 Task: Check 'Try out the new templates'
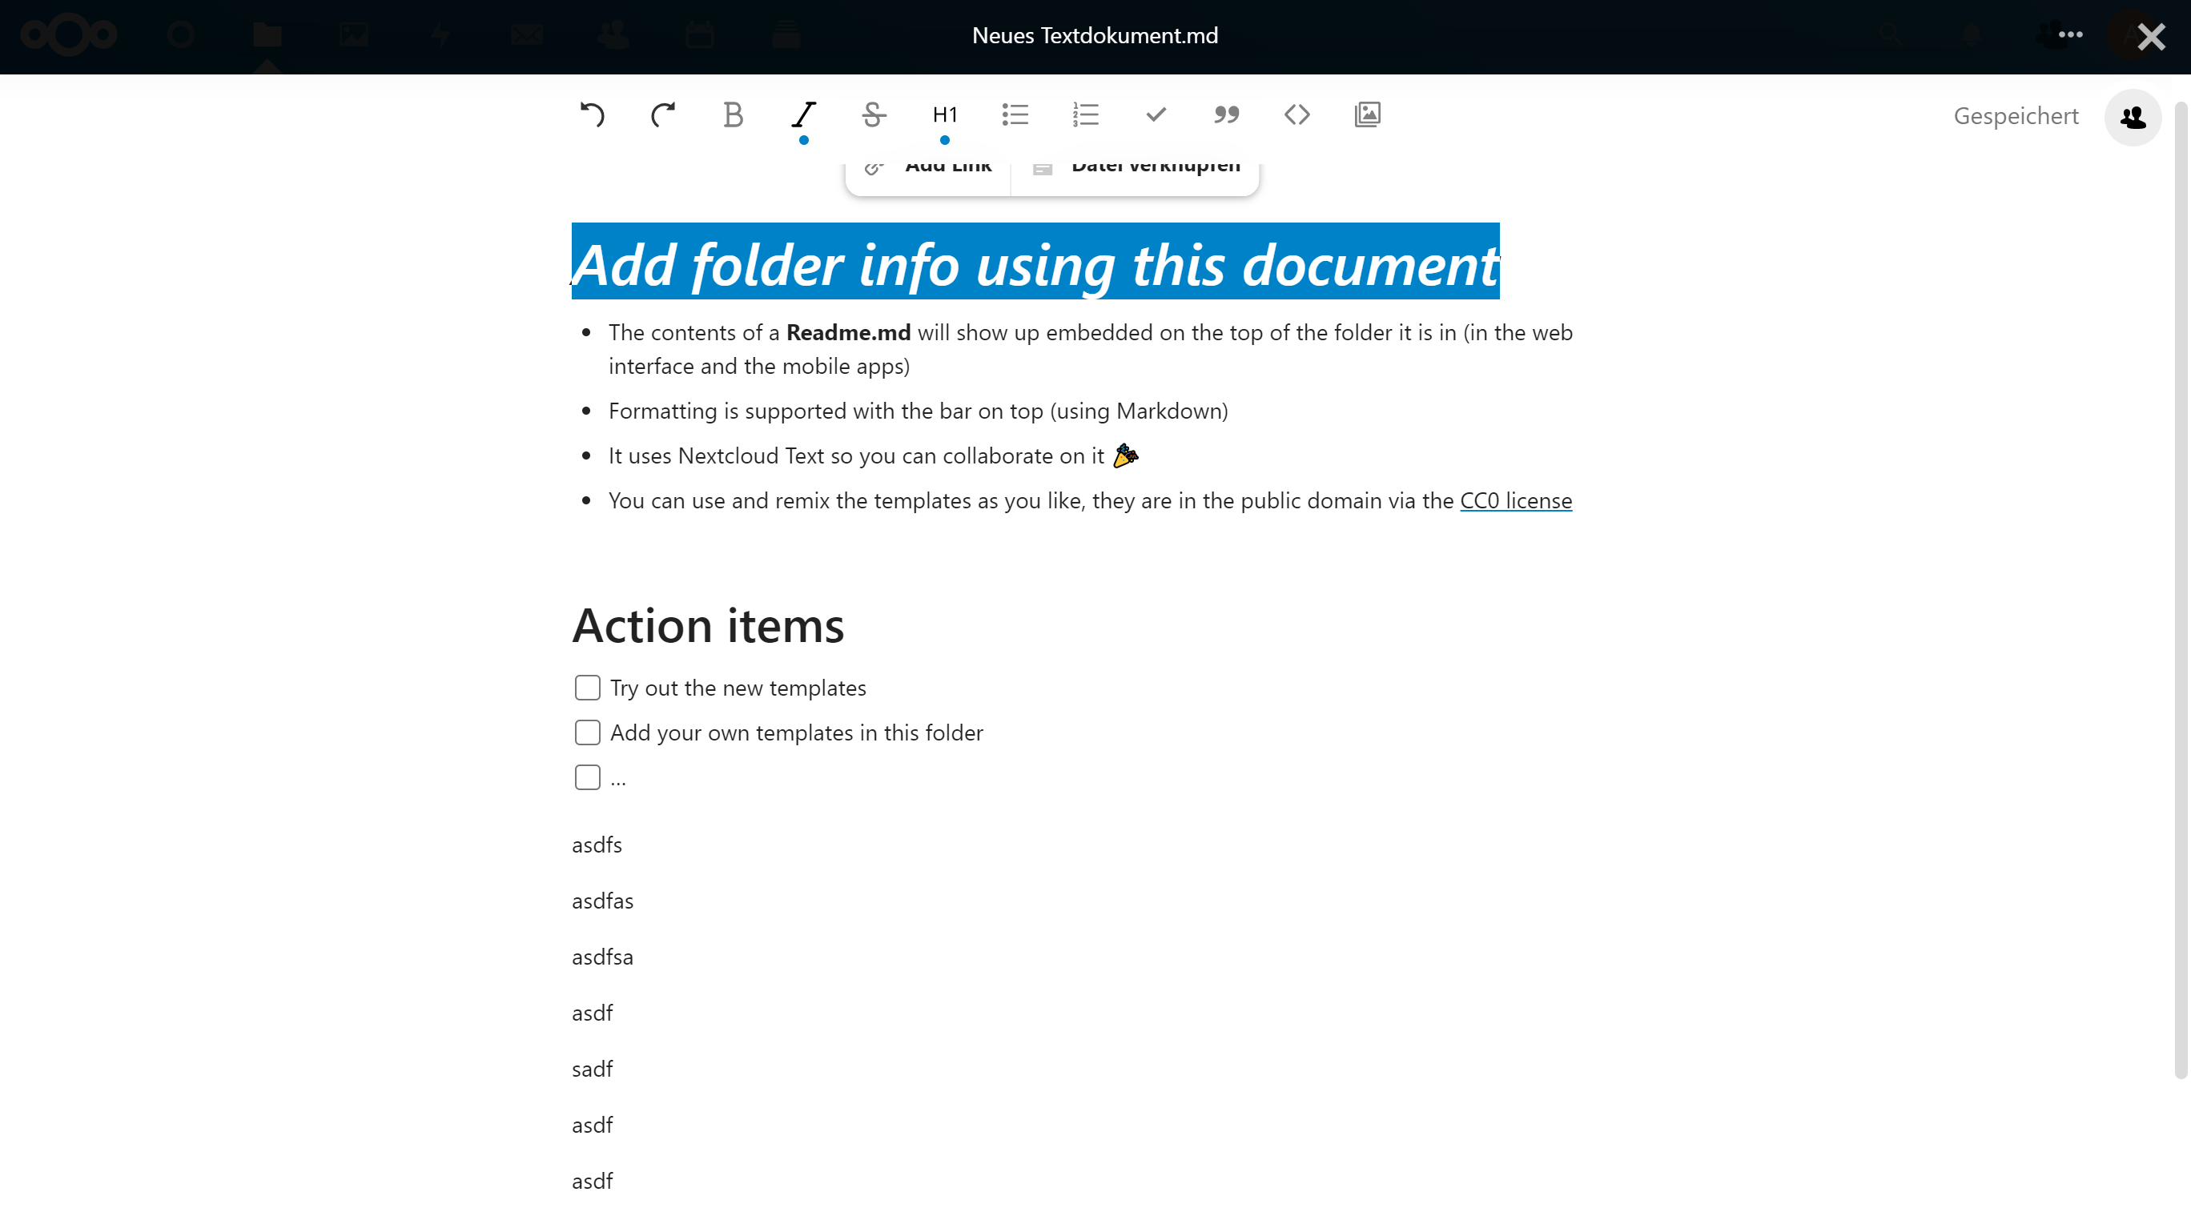coord(588,688)
